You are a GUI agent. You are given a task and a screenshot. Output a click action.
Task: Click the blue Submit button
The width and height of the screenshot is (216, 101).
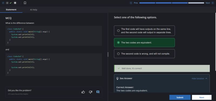180,97
